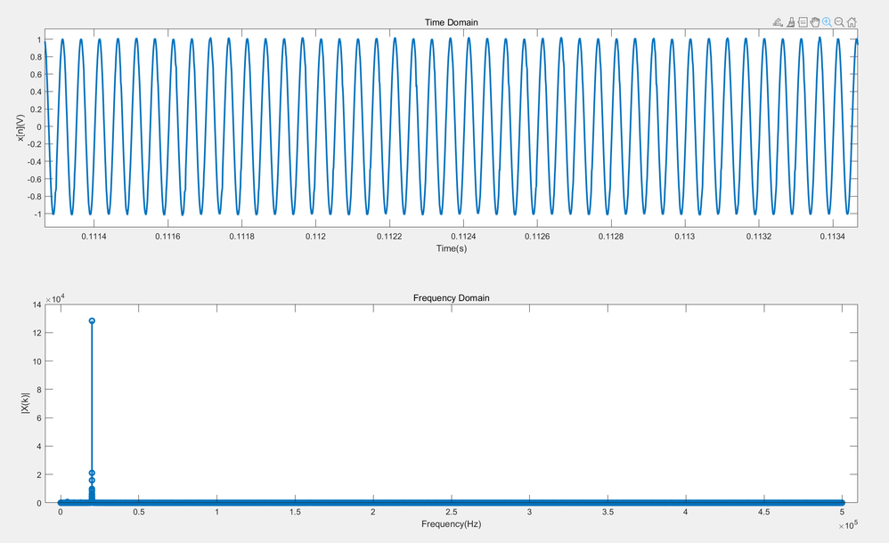
Task: Select the zoom out magnifier
Action: pos(839,22)
